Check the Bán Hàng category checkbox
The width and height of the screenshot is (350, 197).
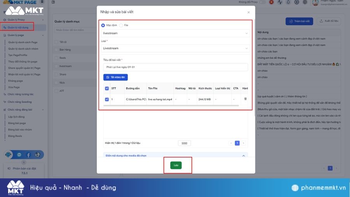click(56, 50)
